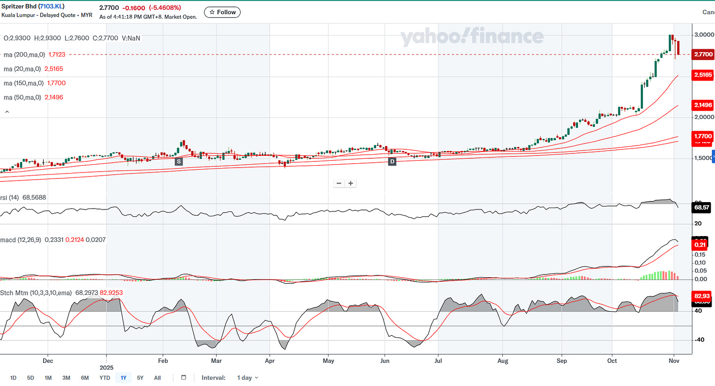Click the S split event marker
715x386 pixels.
tap(179, 161)
